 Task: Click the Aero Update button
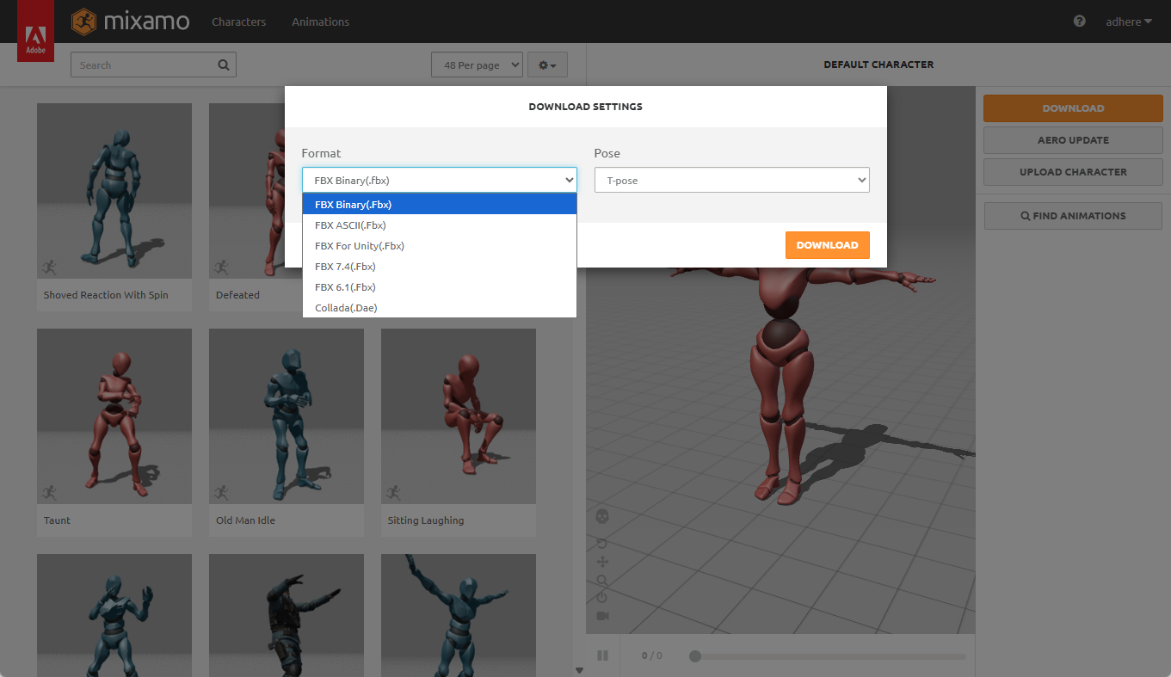coord(1073,140)
